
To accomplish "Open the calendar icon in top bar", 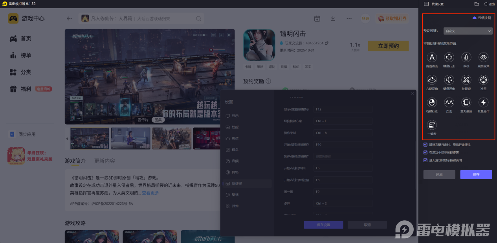I will click(317, 18).
